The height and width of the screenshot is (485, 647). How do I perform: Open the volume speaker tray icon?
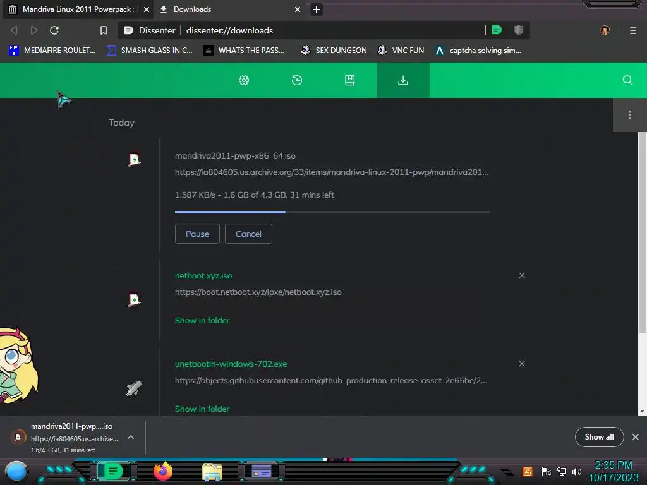tap(577, 471)
